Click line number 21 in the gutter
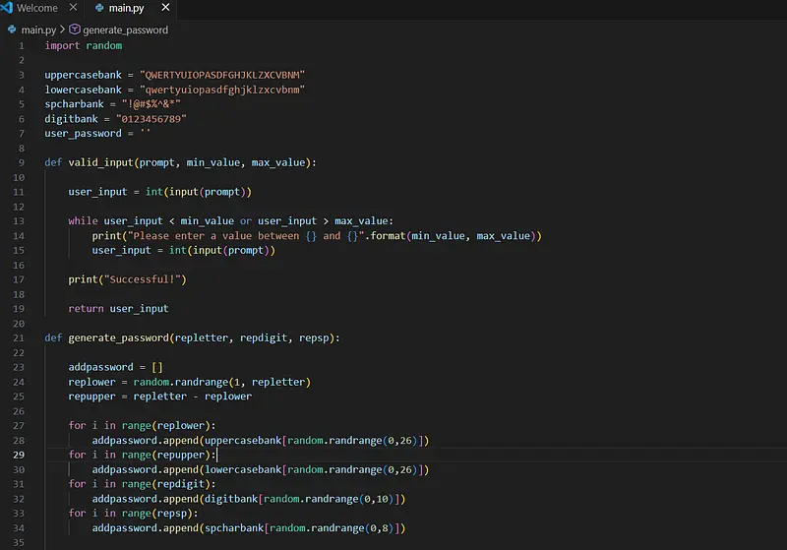Viewport: 787px width, 550px height. [19, 337]
